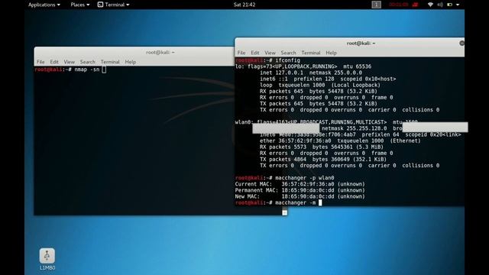
Task: Open View menu in right terminal window
Action: [x=270, y=53]
